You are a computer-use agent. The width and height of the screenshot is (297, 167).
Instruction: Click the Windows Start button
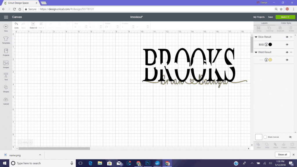(5, 163)
